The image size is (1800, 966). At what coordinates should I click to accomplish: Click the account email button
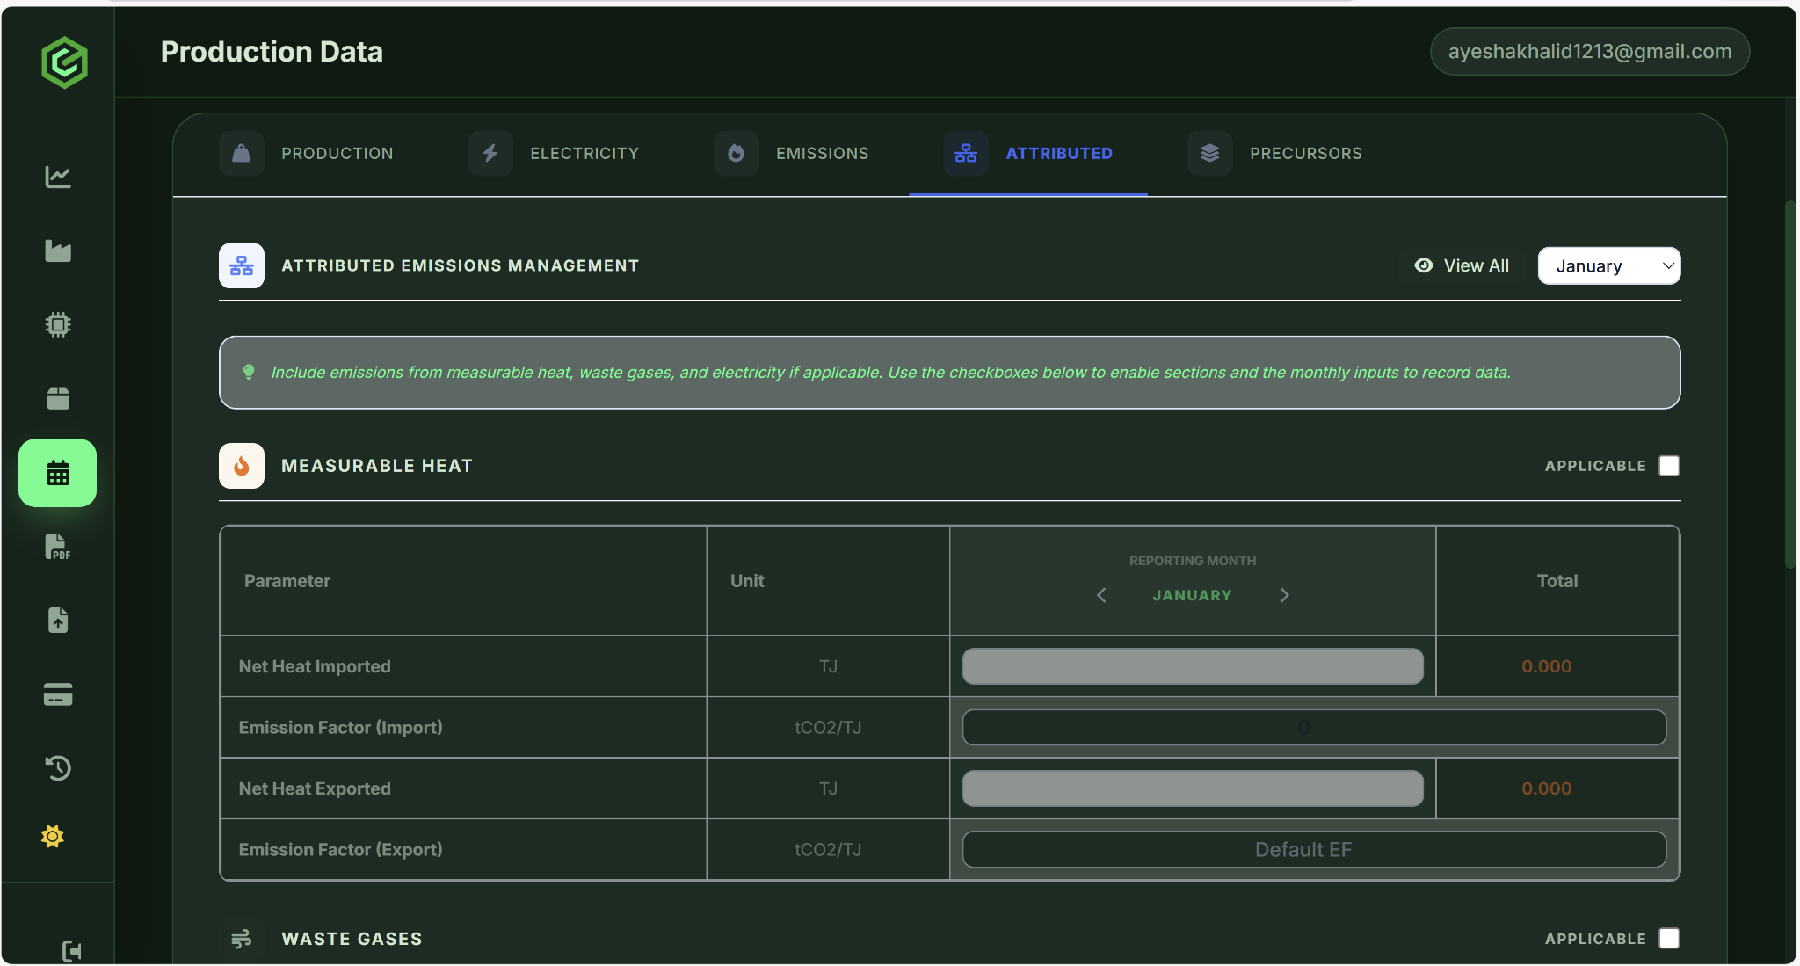click(1589, 52)
